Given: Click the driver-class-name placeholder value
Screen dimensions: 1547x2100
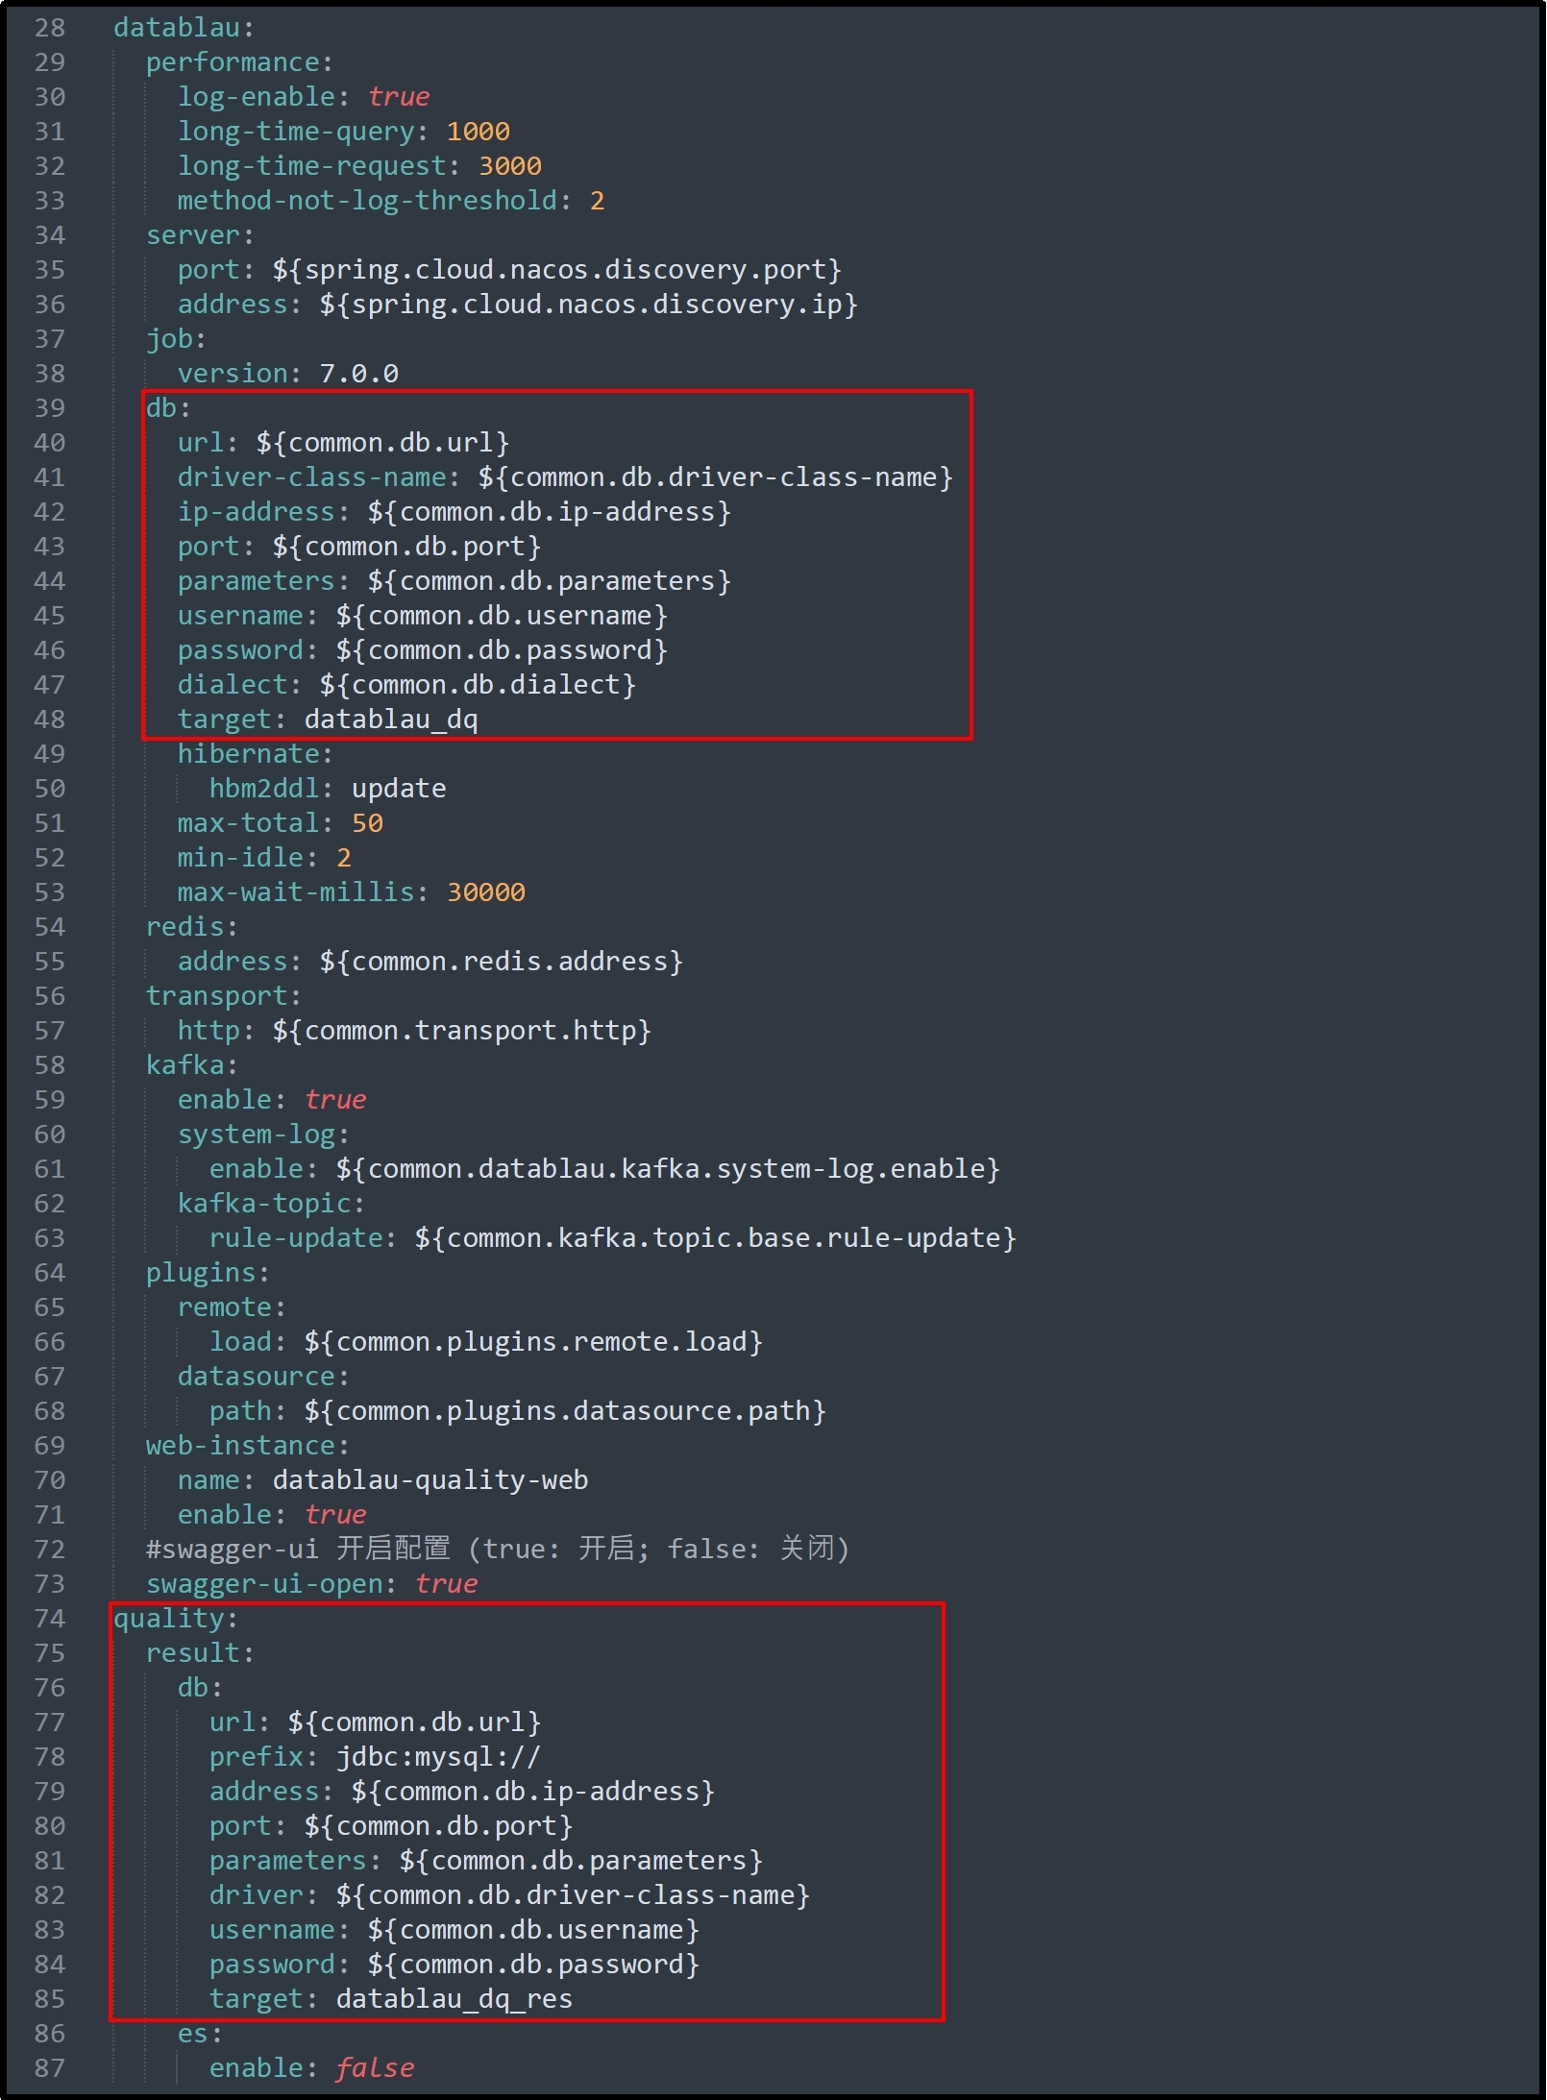Looking at the screenshot, I should [715, 477].
